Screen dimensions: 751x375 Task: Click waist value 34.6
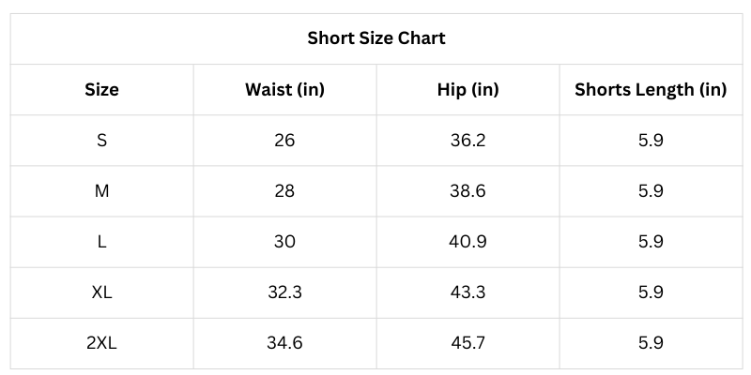[x=284, y=343]
